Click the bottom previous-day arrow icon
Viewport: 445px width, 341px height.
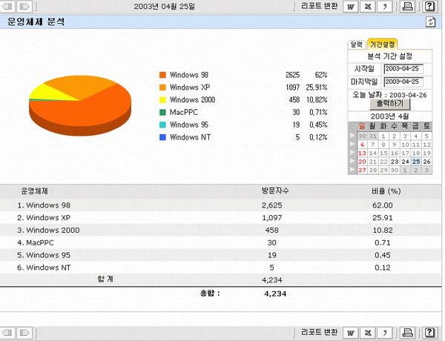pos(7,333)
